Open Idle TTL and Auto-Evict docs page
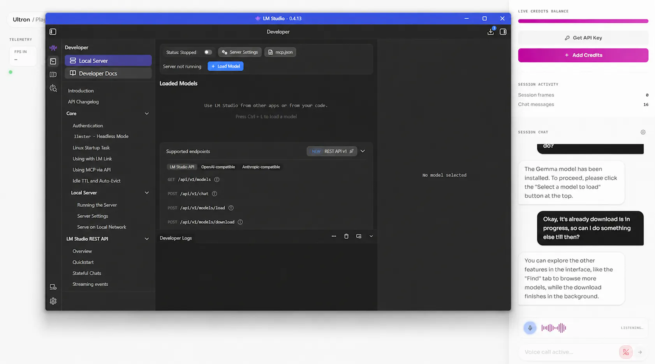The height and width of the screenshot is (364, 655). tap(97, 181)
